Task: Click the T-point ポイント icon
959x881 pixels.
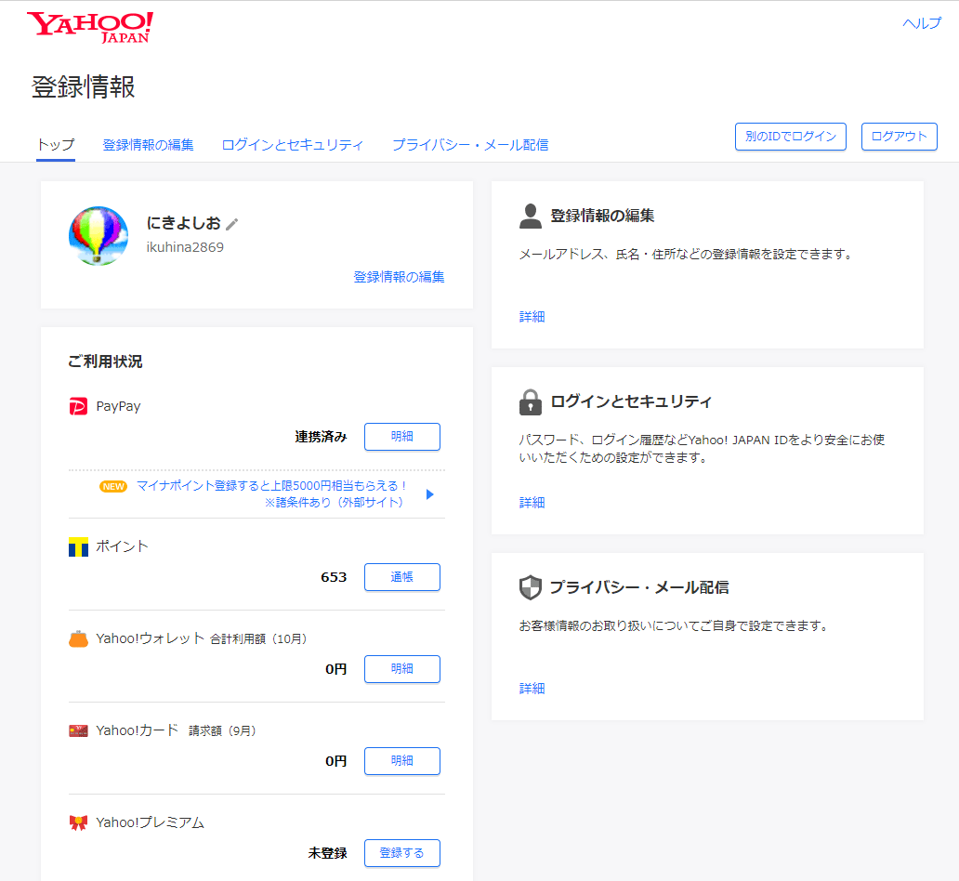Action: (x=78, y=546)
